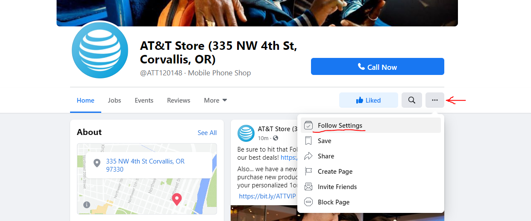
Task: Click the Create Page flag icon
Action: [x=308, y=172]
